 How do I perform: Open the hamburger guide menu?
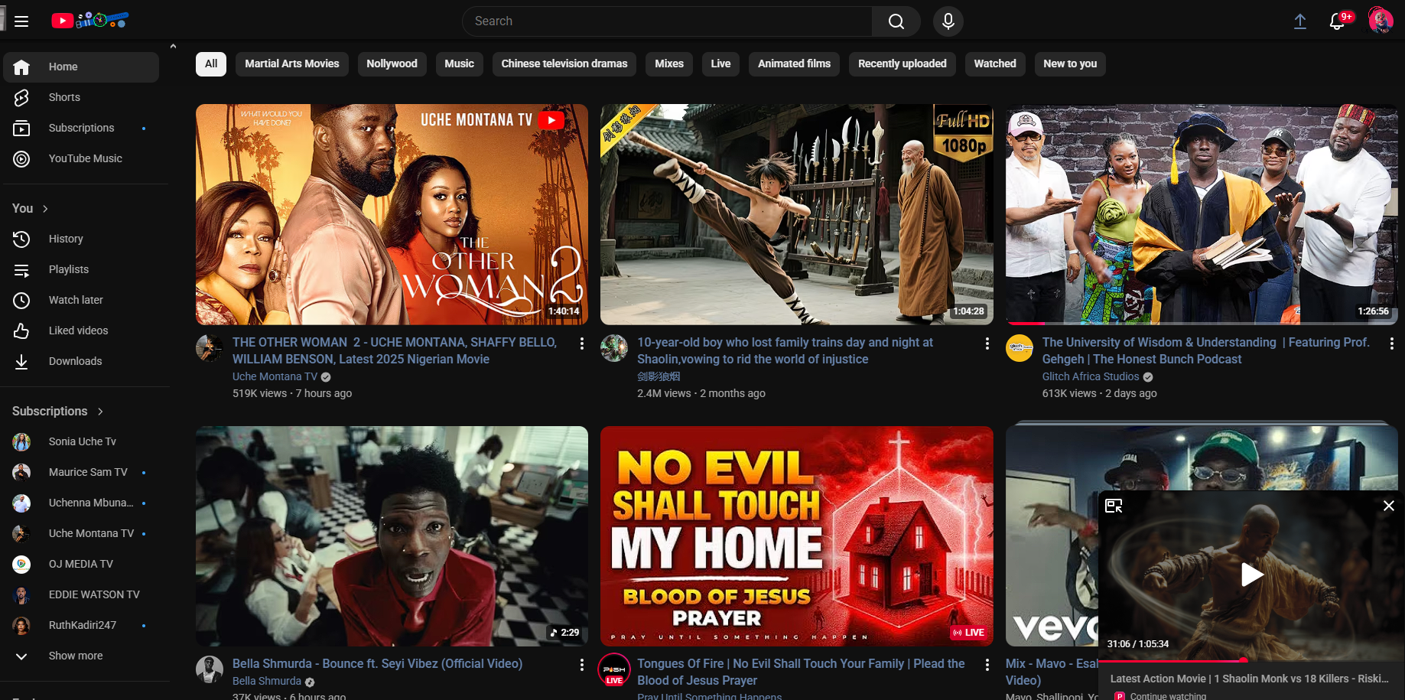pyautogui.click(x=21, y=21)
